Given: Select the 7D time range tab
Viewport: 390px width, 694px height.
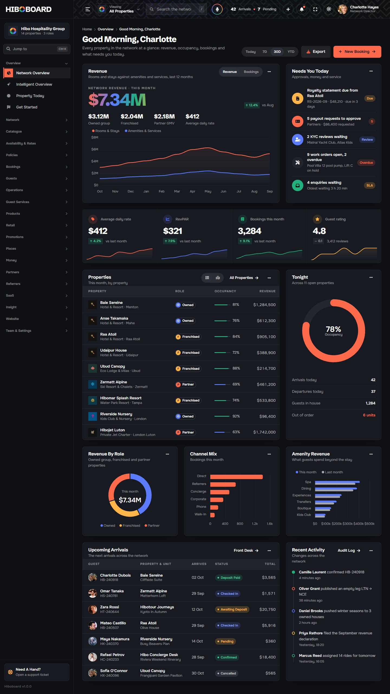Looking at the screenshot, I should pos(265,52).
